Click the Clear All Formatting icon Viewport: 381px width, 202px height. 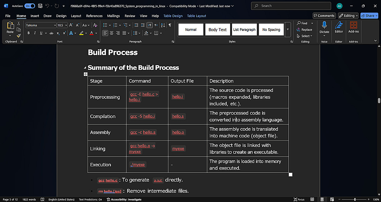[96, 25]
